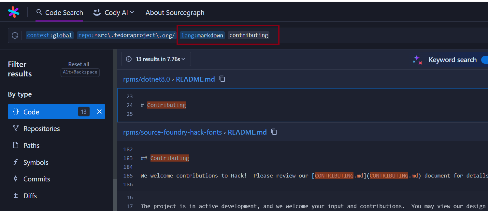Select the Diffs filter icon

tap(16, 195)
